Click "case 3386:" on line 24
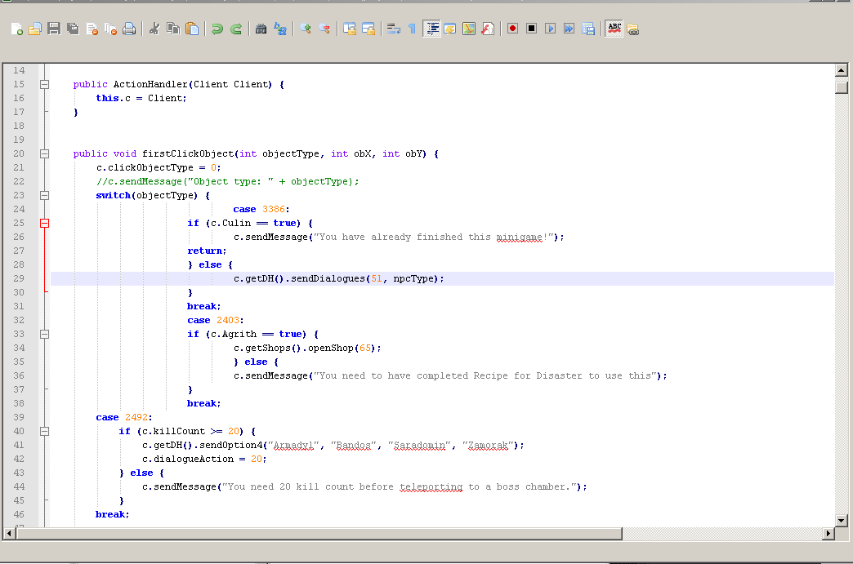Screen dimensions: 853x564 pos(261,209)
